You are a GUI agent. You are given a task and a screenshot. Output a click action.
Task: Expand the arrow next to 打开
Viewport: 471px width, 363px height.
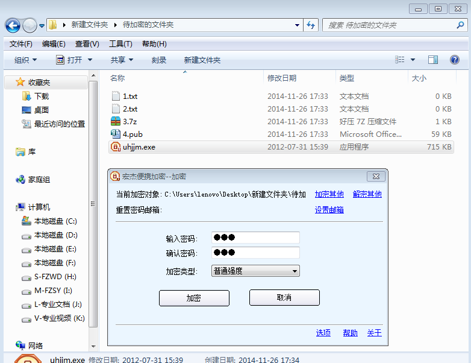90,60
